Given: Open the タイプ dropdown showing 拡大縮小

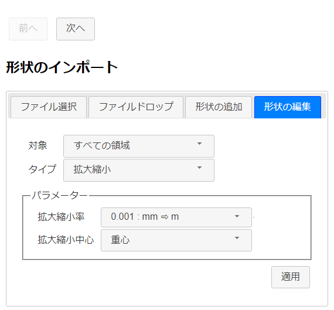Looking at the screenshot, I should click(x=139, y=170).
